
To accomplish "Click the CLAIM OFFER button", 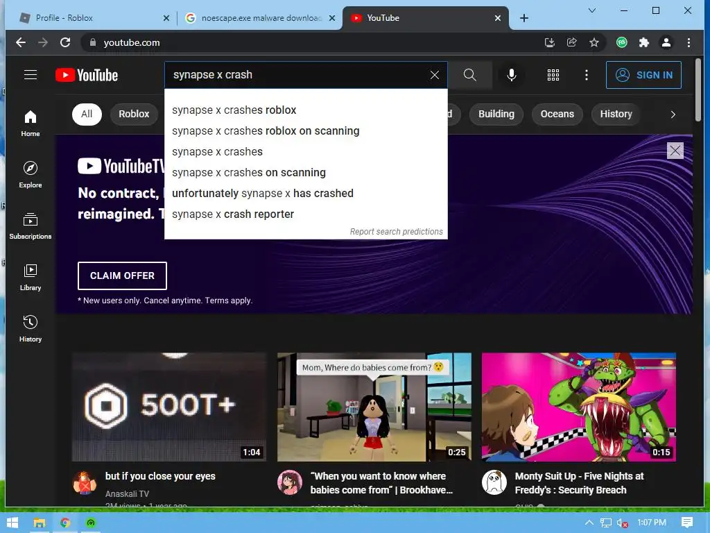I will (122, 276).
